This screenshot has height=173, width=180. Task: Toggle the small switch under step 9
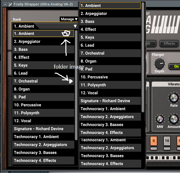[x=154, y=149]
